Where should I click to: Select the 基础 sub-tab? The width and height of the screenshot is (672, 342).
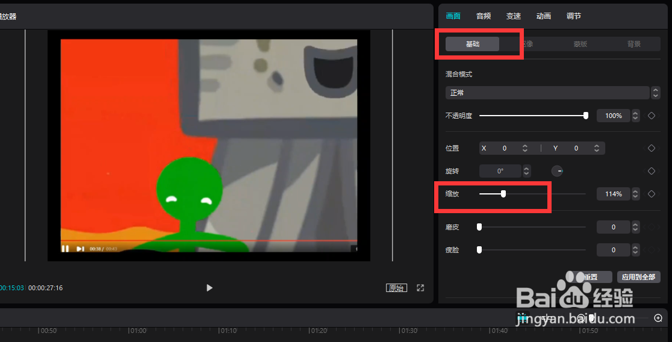coord(472,44)
